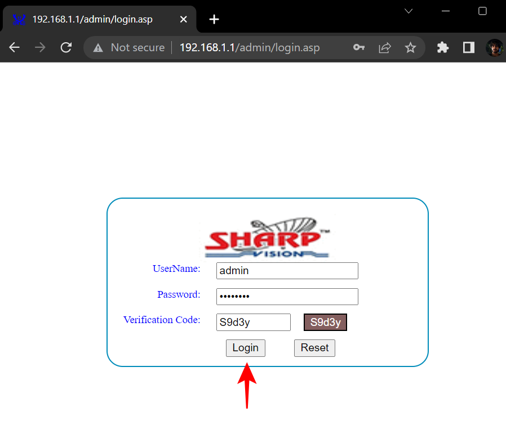Focus the UserName input field

coord(287,271)
